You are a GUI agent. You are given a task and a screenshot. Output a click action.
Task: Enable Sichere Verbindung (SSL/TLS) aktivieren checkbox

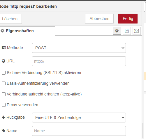click(3, 73)
